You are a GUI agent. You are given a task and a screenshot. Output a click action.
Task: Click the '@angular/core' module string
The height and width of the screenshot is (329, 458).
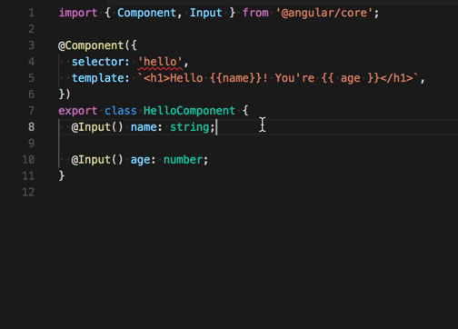324,13
